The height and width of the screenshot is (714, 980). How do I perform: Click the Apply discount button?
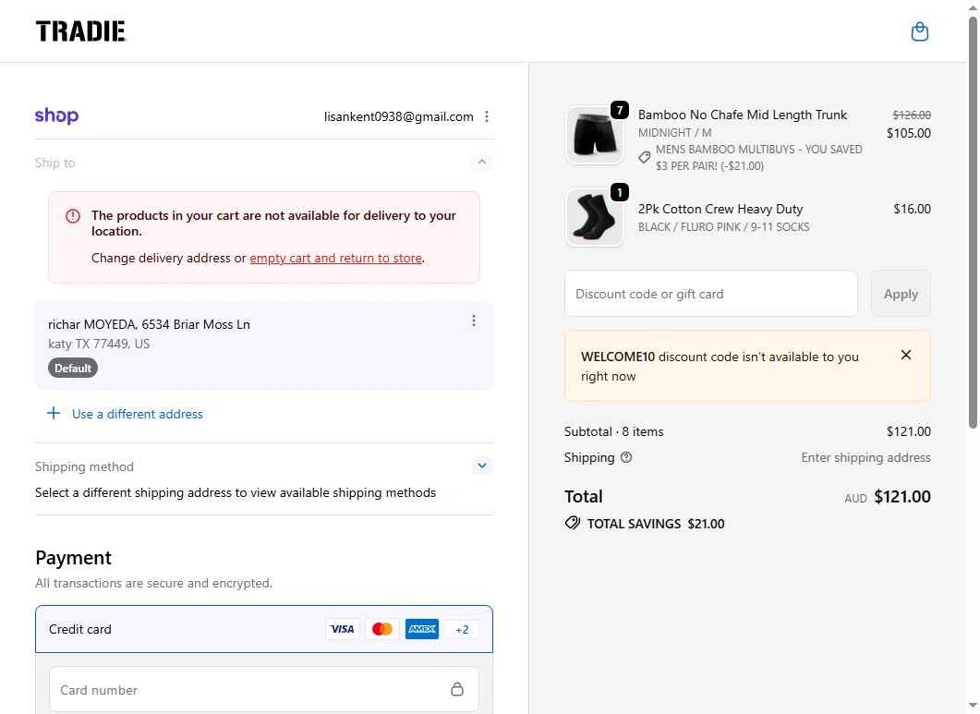[x=901, y=294]
